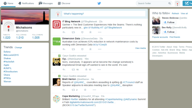Open the #blizzardof2015 trend
Screen dimensions: 192x108
[11, 55]
